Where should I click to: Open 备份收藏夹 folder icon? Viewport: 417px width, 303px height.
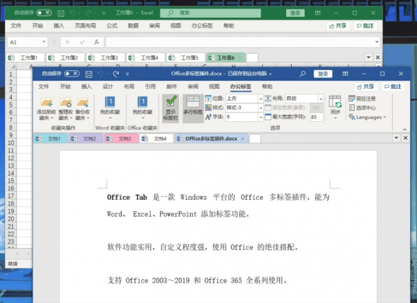tap(83, 109)
